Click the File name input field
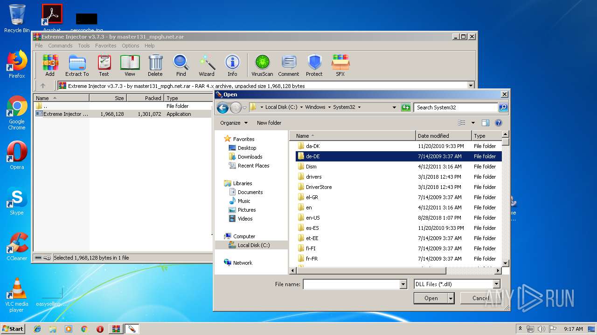This screenshot has width=597, height=335. pos(351,284)
